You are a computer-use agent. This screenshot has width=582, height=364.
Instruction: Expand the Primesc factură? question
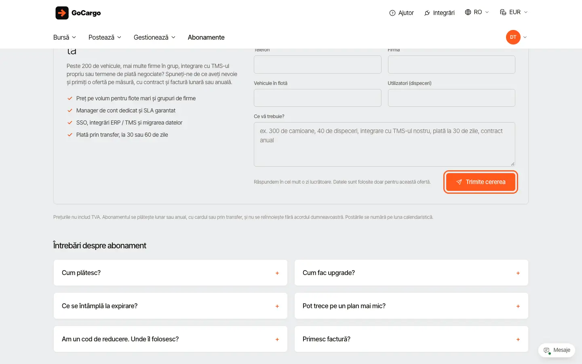(x=411, y=339)
